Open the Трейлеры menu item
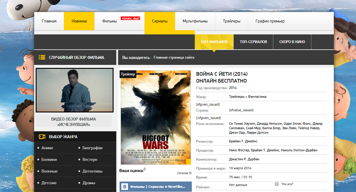 [x=232, y=21]
